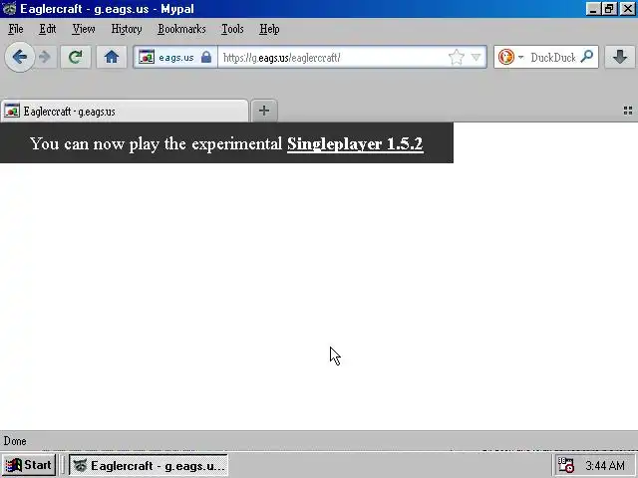Open the File menu
638x478 pixels.
16,29
